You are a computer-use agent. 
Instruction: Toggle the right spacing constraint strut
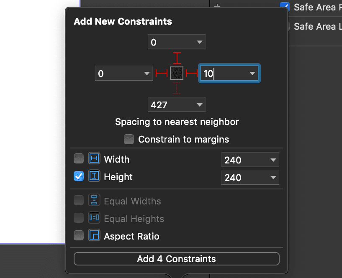point(192,74)
